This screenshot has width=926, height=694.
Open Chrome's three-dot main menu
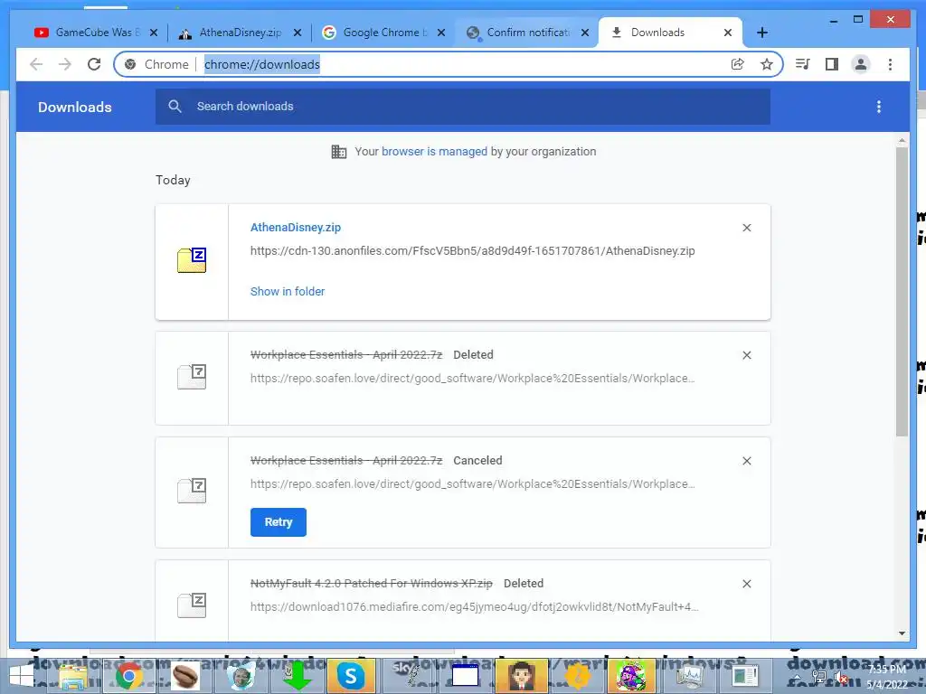pyautogui.click(x=890, y=64)
